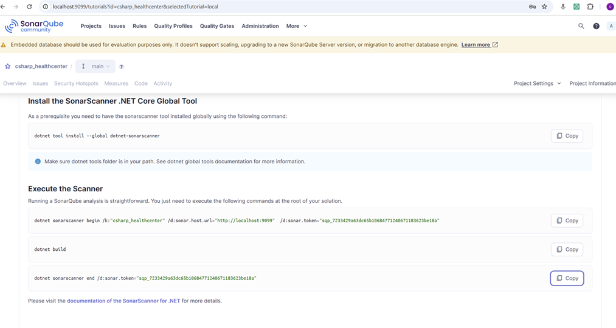Click the blue info icon in path note
The height and width of the screenshot is (328, 616).
click(x=38, y=161)
